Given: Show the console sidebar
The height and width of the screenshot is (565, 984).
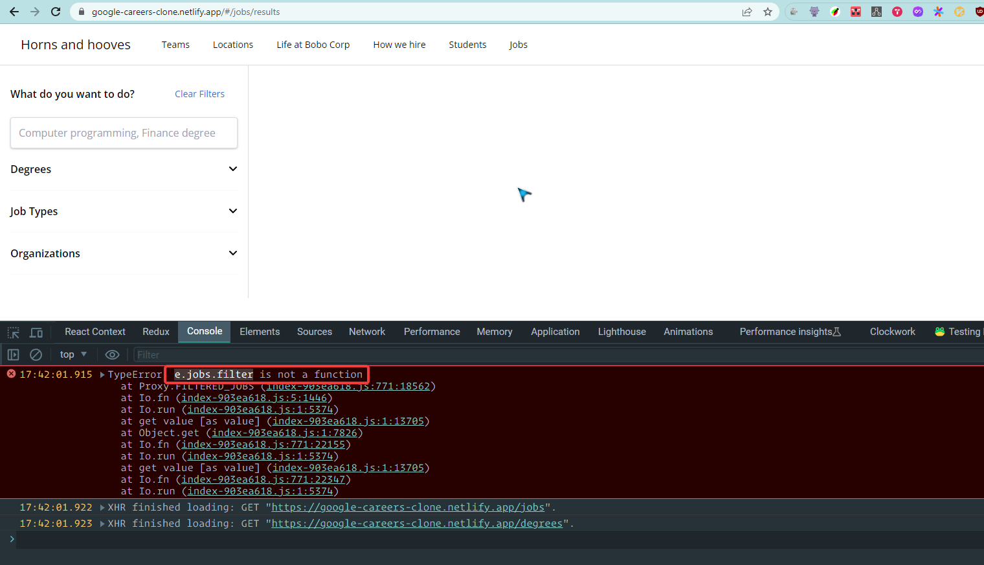Looking at the screenshot, I should [x=14, y=354].
